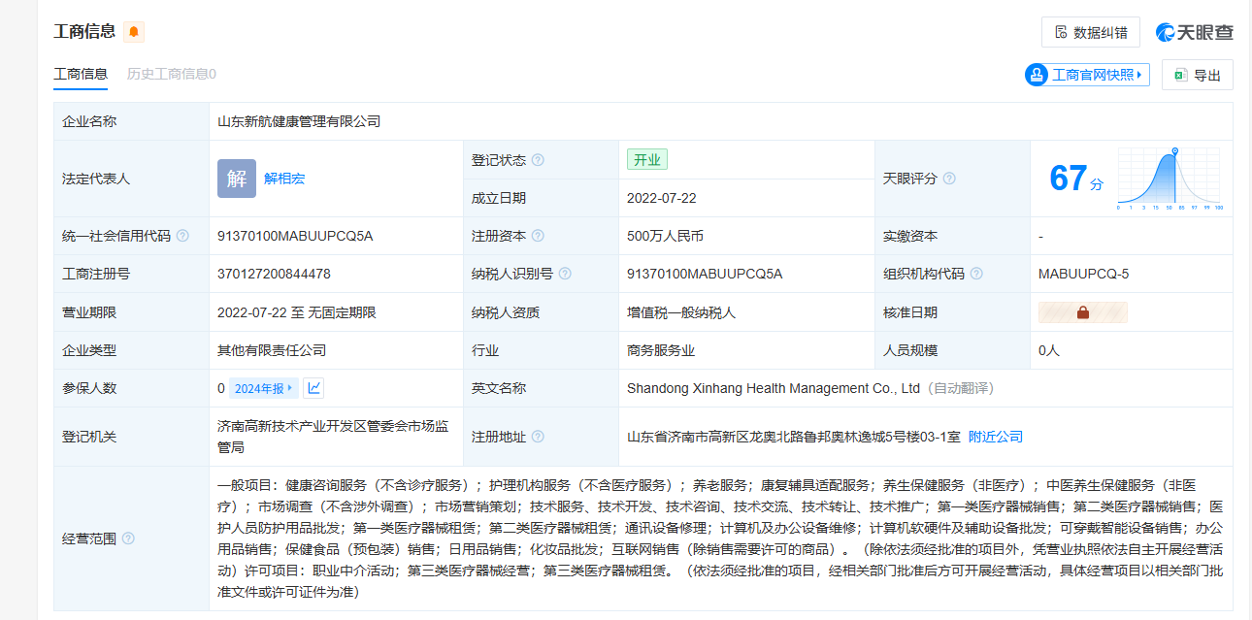This screenshot has height=620, width=1252.
Task: Click help icon next to 登记状态
Action: (x=538, y=160)
